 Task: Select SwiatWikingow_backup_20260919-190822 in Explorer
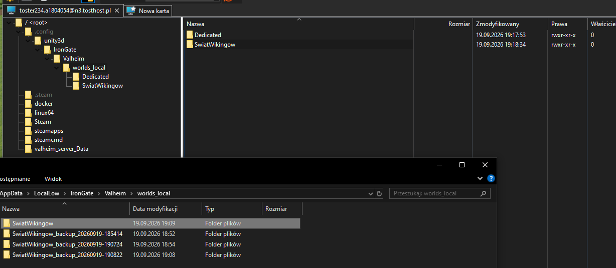click(67, 255)
